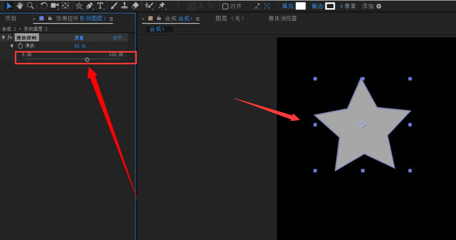Click the 合成 1 · 形状图层 1 label
Image resolution: width=456 pixels, height=240 pixels.
25,29
